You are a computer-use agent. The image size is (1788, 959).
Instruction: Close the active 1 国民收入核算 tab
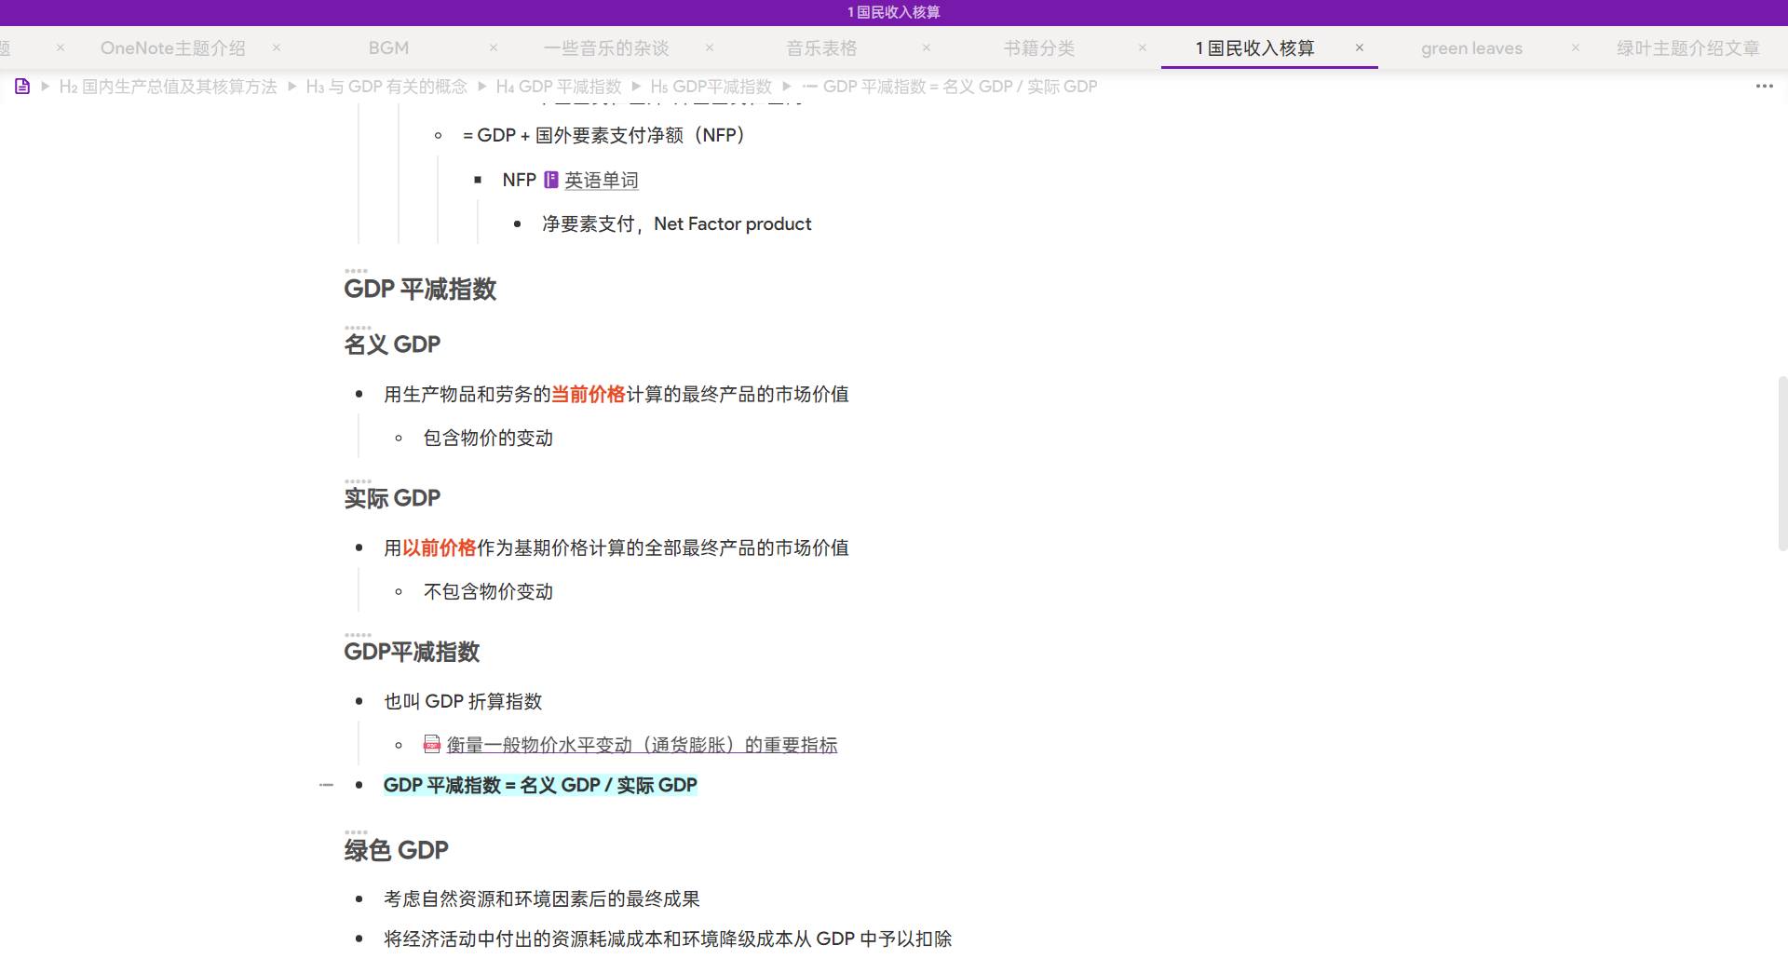pyautogui.click(x=1360, y=47)
